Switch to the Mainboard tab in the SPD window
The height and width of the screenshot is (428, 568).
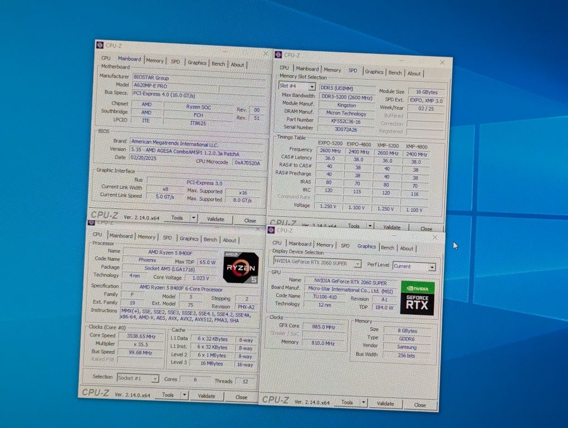click(x=307, y=69)
